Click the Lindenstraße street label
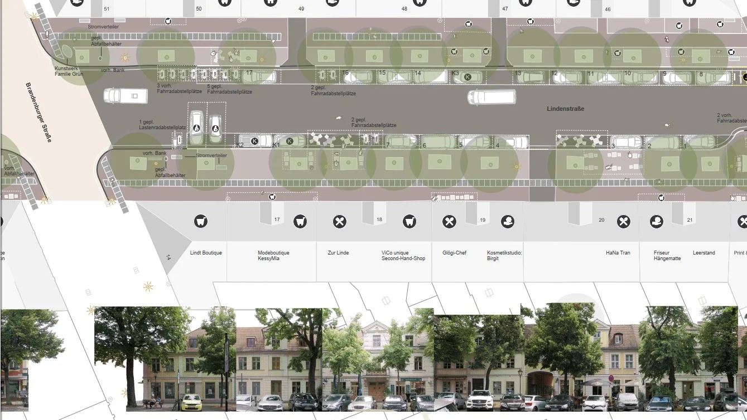 [565, 109]
